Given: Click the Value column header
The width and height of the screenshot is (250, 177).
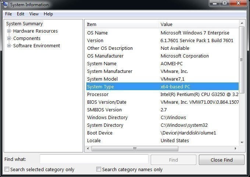Looking at the screenshot, I should pos(199,25).
